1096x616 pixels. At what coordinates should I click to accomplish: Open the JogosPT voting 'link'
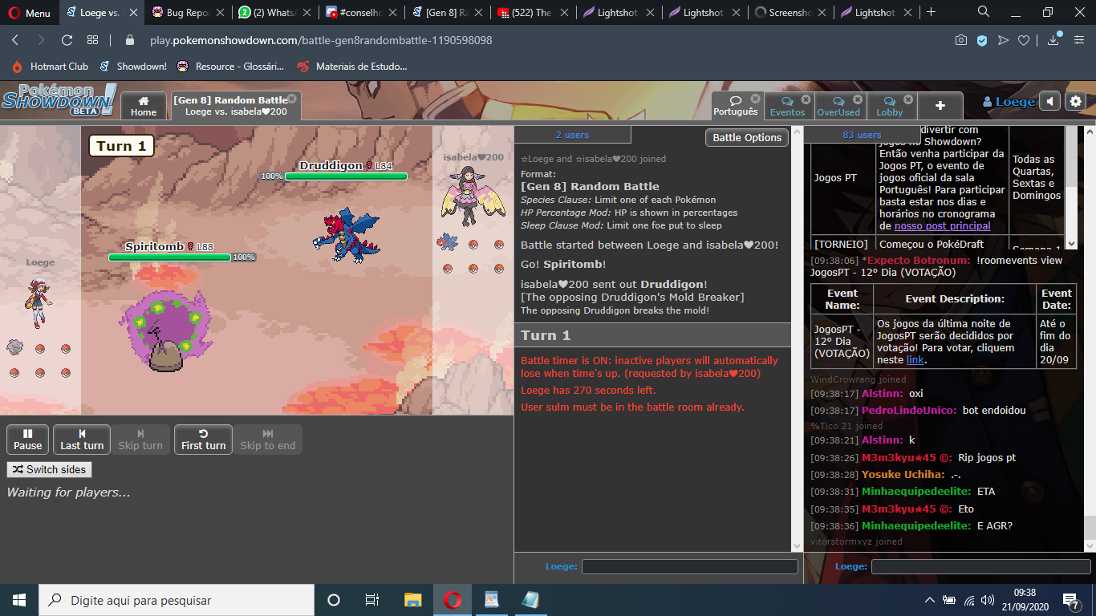(915, 360)
